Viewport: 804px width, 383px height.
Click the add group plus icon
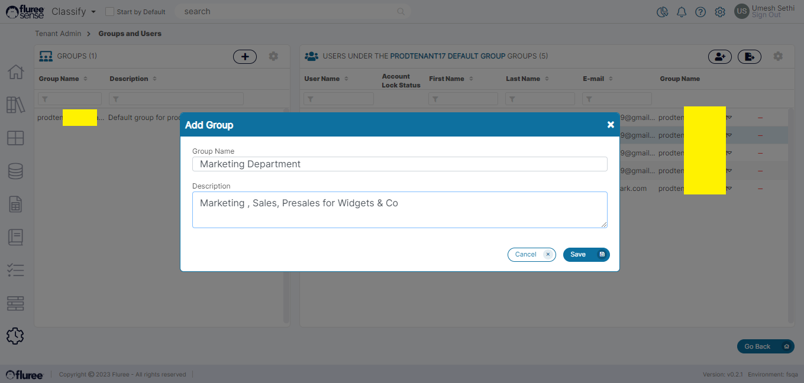[x=245, y=57]
